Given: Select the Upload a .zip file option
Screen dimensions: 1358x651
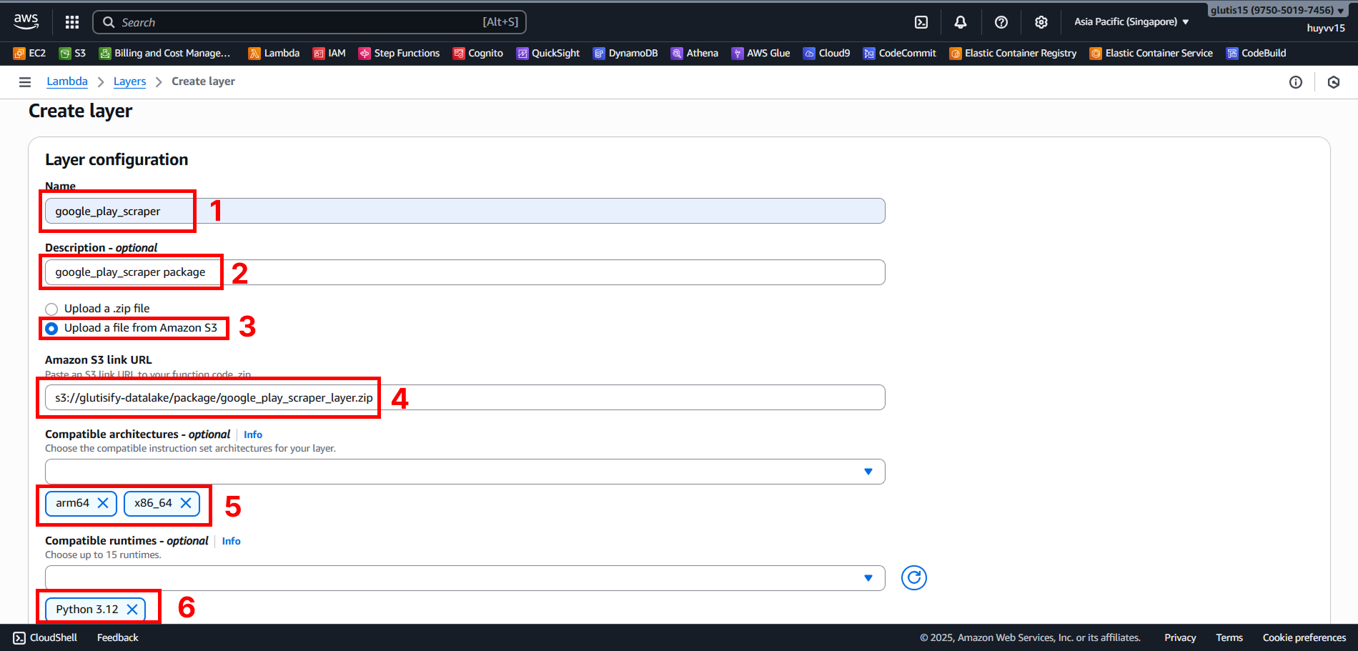Looking at the screenshot, I should pyautogui.click(x=51, y=309).
